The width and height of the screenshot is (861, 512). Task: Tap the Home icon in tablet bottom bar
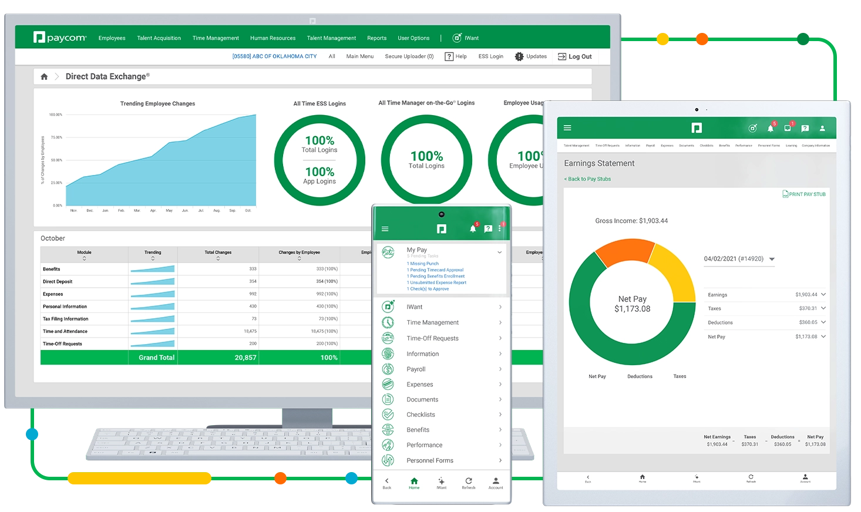point(642,478)
